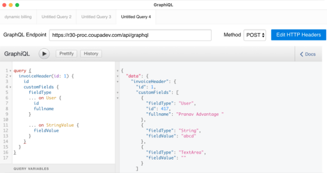Click the red-underlined brace on line 14
The image size is (327, 173).
25,142
